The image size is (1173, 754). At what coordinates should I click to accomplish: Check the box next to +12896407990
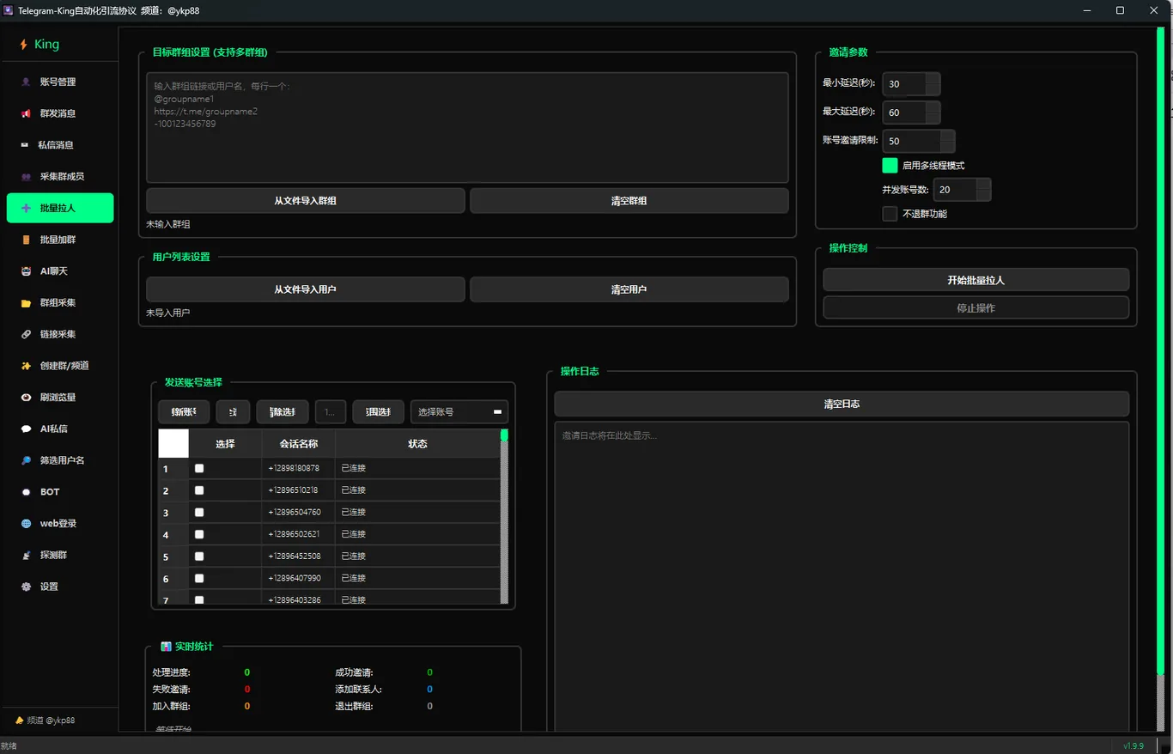(x=199, y=578)
